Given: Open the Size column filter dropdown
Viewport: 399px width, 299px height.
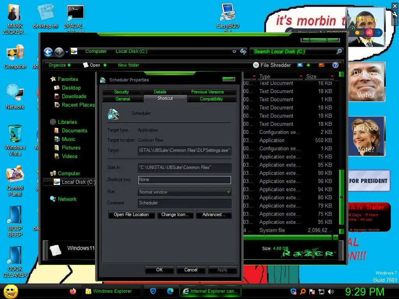Looking at the screenshot, I should point(332,76).
